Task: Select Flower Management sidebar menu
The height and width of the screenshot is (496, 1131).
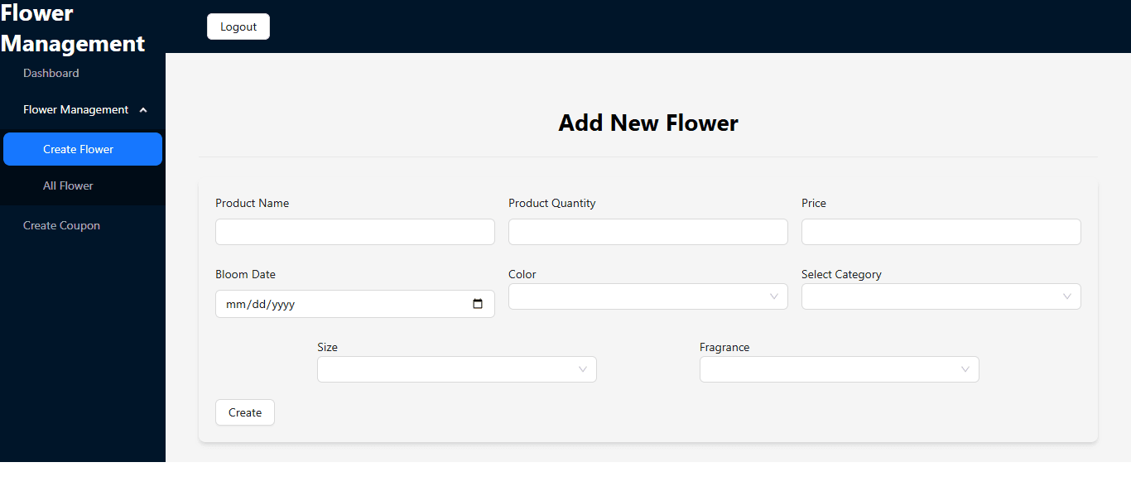Action: (x=83, y=109)
